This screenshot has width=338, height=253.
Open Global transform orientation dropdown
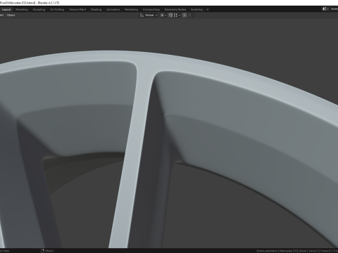click(149, 15)
